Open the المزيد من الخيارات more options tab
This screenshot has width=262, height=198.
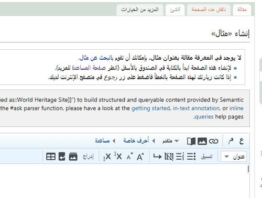coord(140,9)
